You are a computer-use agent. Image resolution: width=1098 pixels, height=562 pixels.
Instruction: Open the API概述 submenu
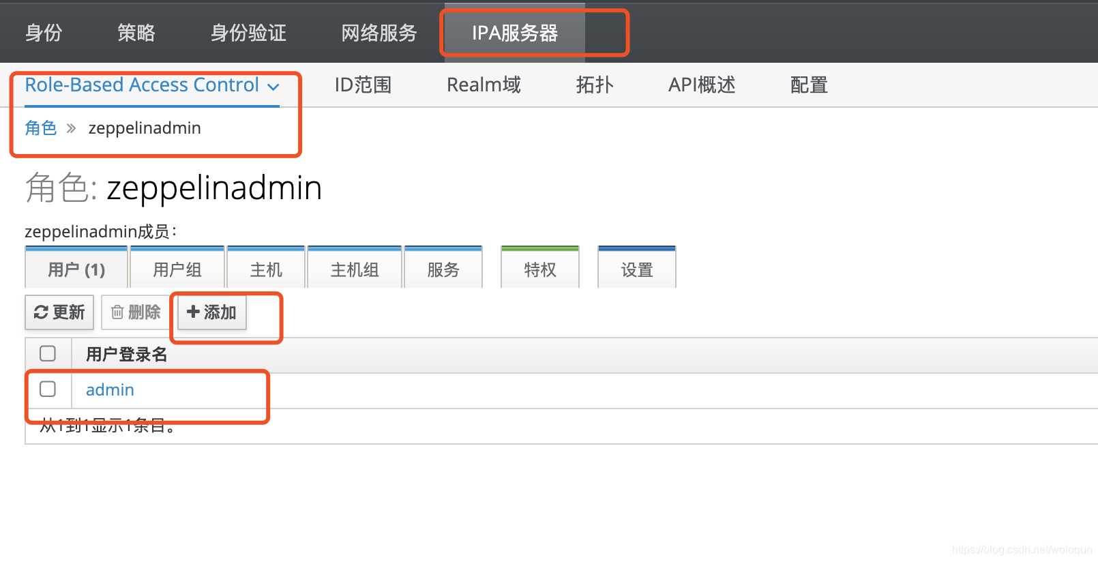pyautogui.click(x=702, y=85)
